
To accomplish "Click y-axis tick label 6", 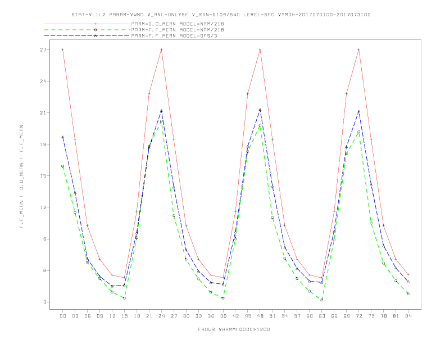I will tap(45, 270).
